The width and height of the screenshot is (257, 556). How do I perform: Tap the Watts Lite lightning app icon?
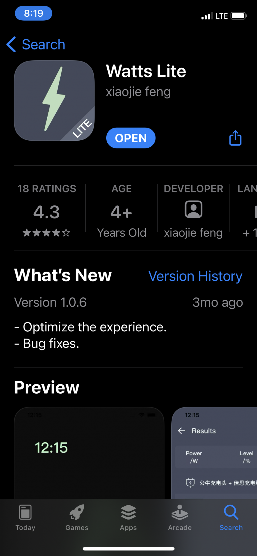click(x=54, y=101)
